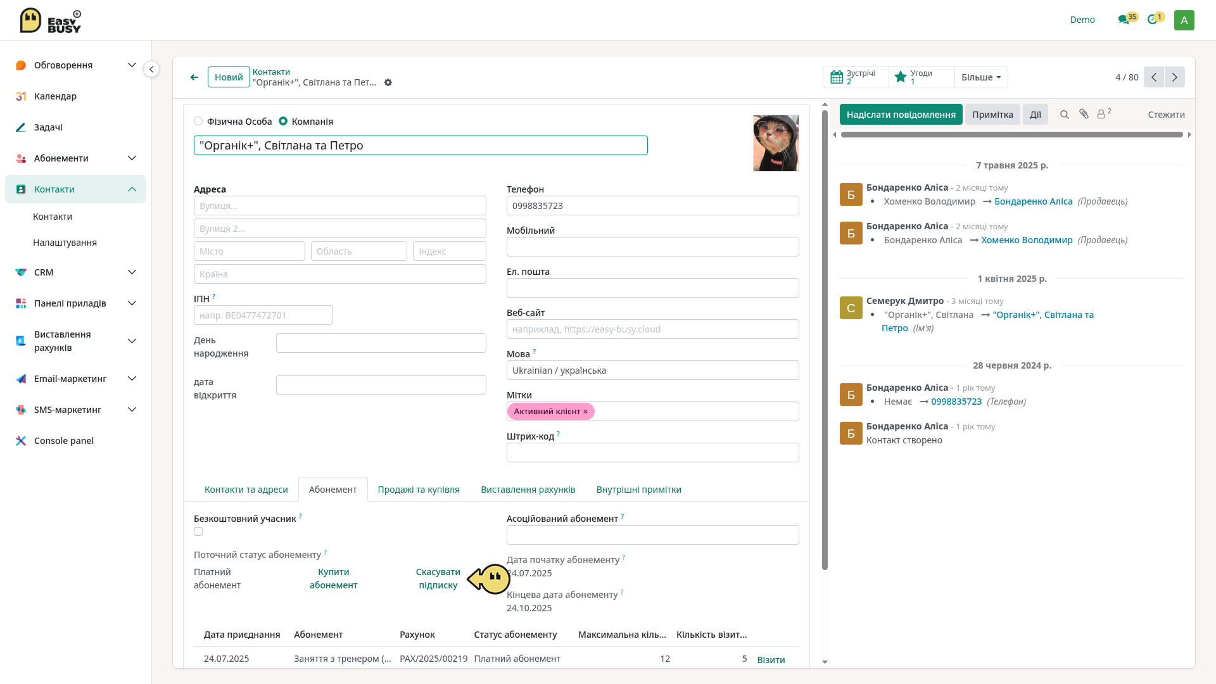Click the Дії button
This screenshot has width=1216, height=684.
[1035, 115]
